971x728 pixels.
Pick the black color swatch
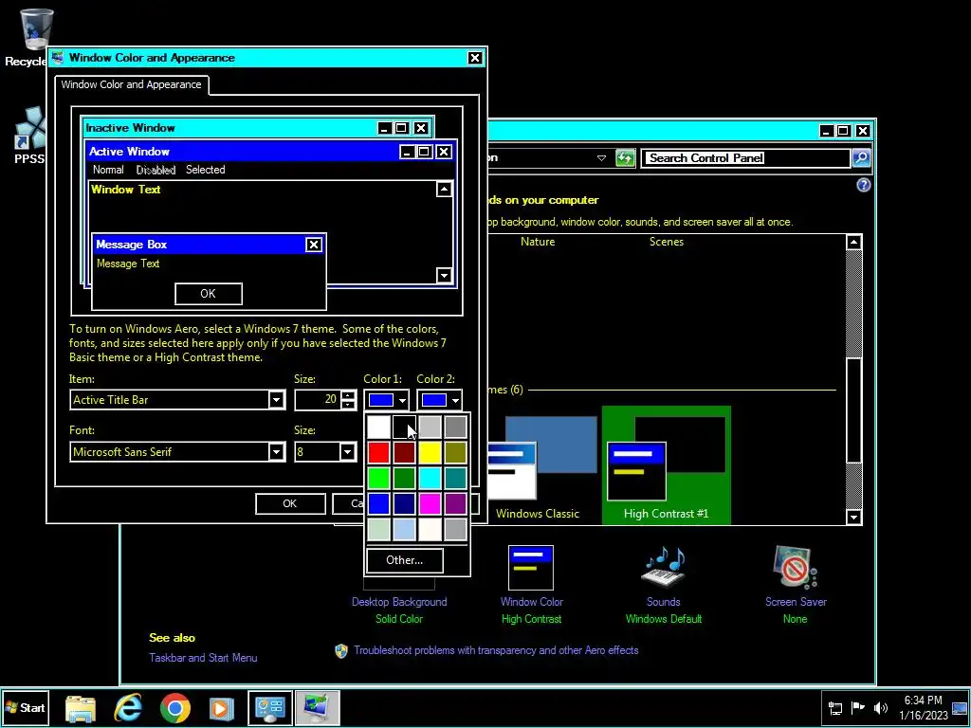click(x=404, y=428)
